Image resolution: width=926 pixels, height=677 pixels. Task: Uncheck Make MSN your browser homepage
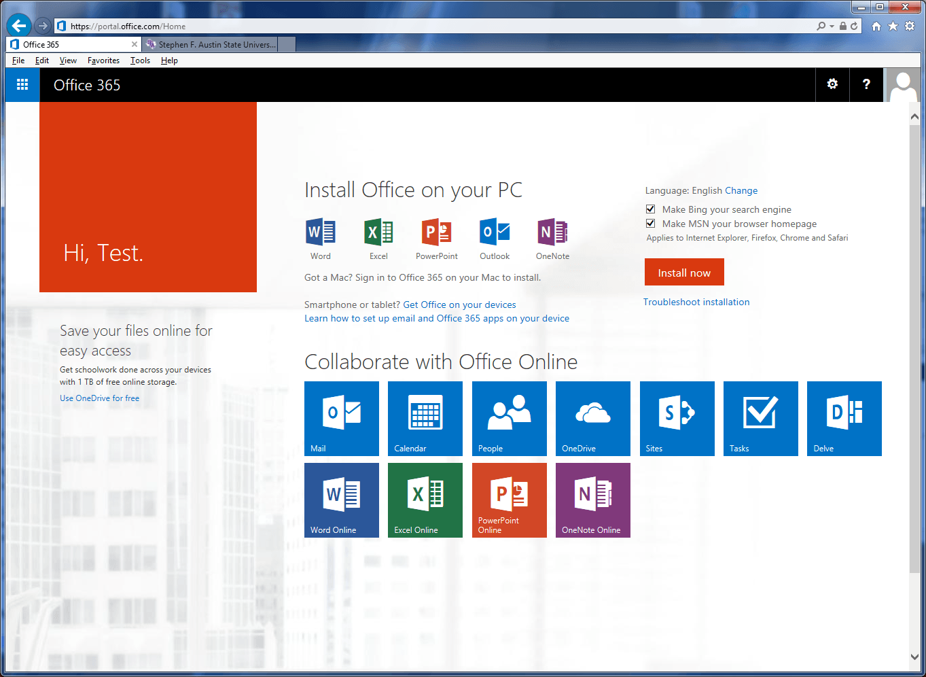(x=651, y=224)
